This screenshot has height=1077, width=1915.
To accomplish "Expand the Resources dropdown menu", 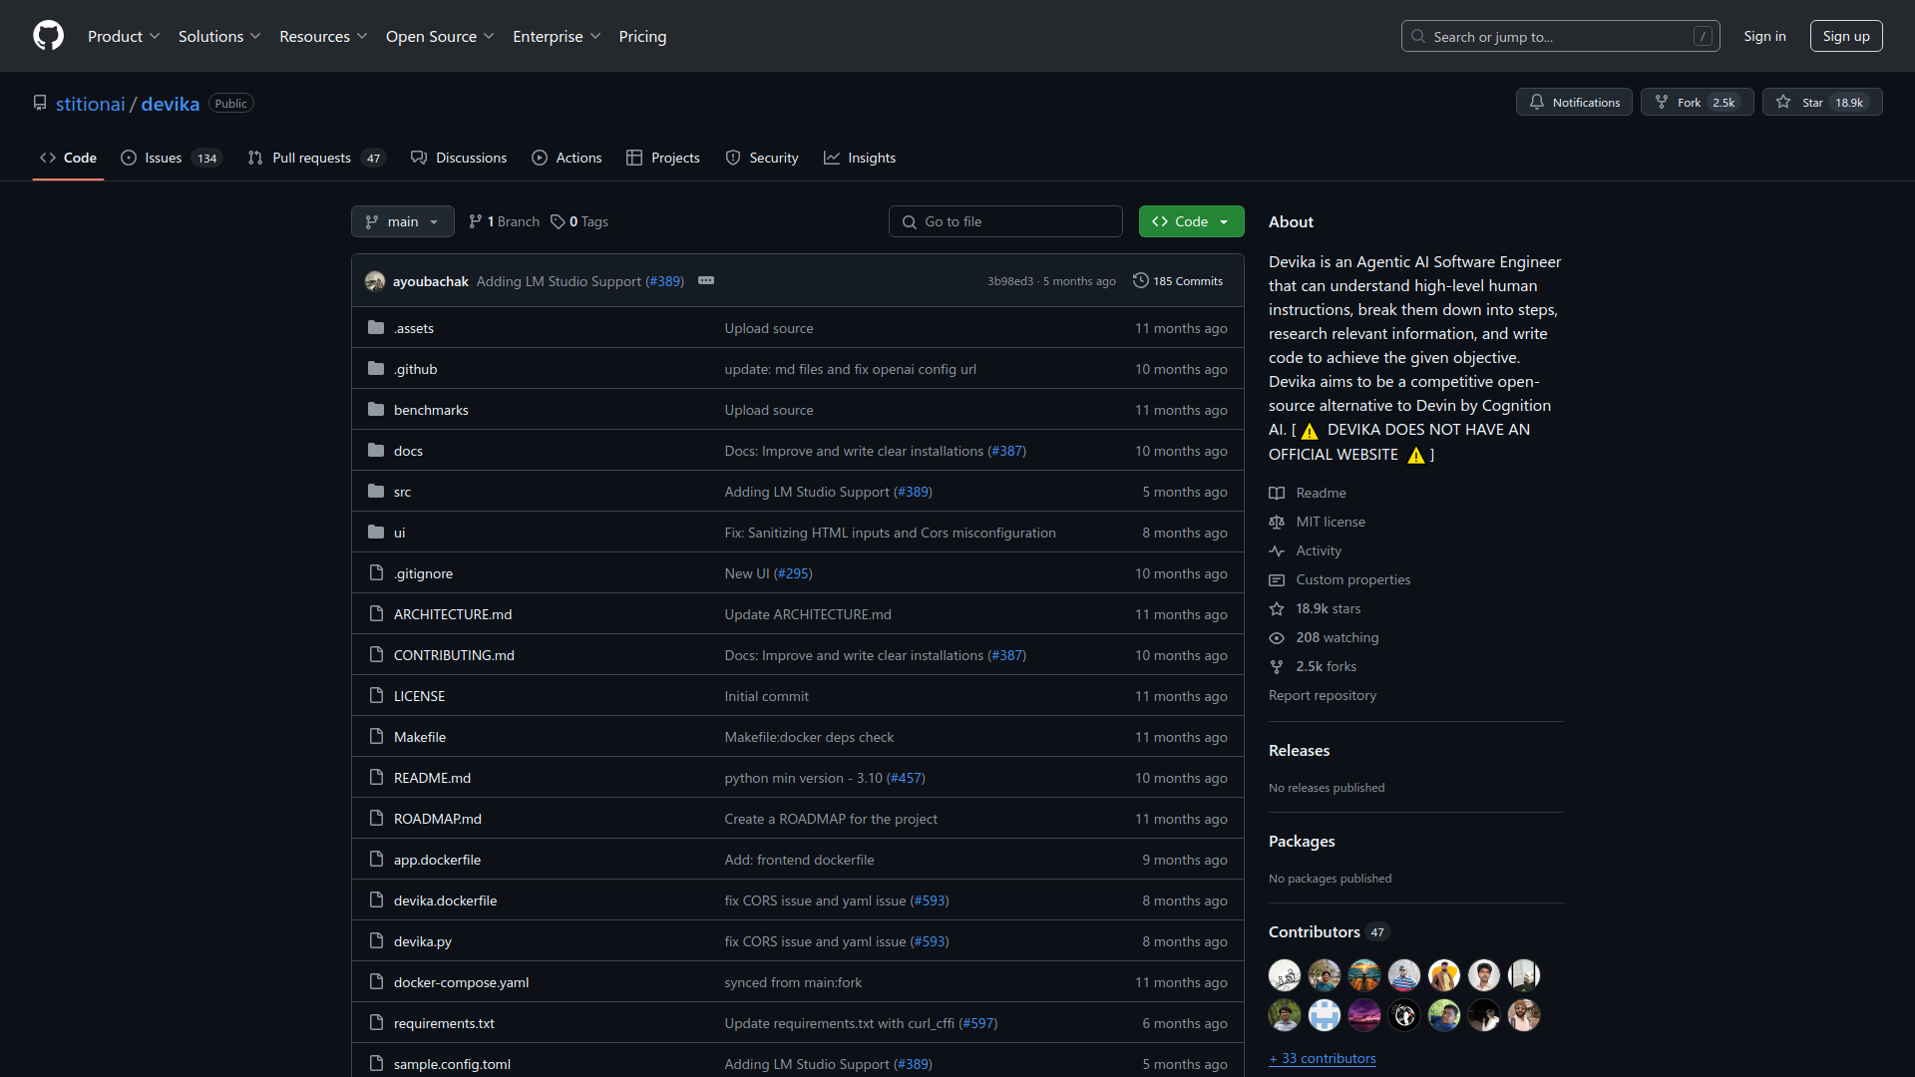I will point(323,36).
